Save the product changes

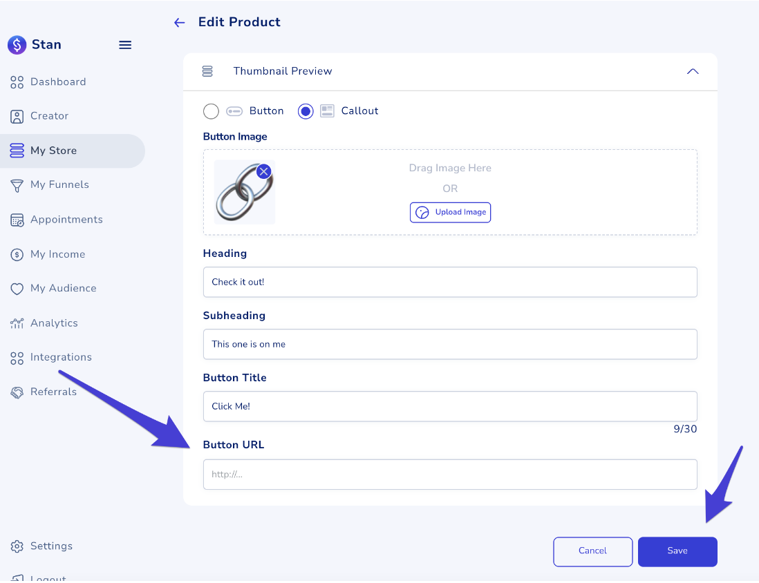click(x=677, y=551)
